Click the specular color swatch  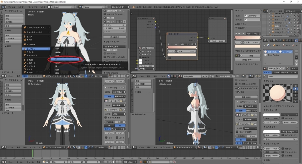[x=271, y=131]
